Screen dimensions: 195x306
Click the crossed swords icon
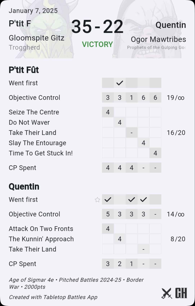coord(167,293)
